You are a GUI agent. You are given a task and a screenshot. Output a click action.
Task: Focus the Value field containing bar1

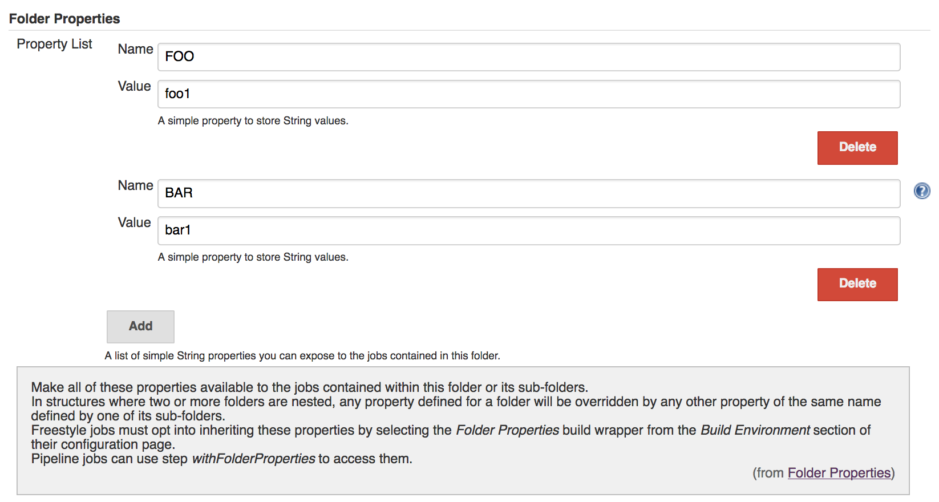[x=529, y=230]
